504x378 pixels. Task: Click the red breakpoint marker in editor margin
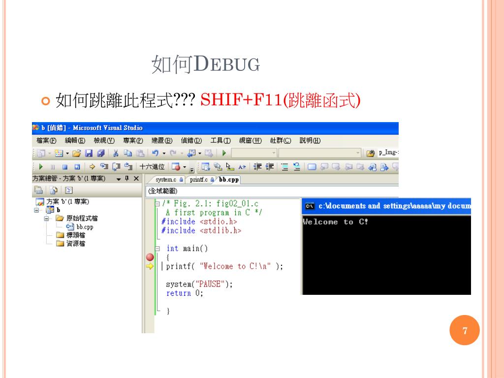point(150,257)
